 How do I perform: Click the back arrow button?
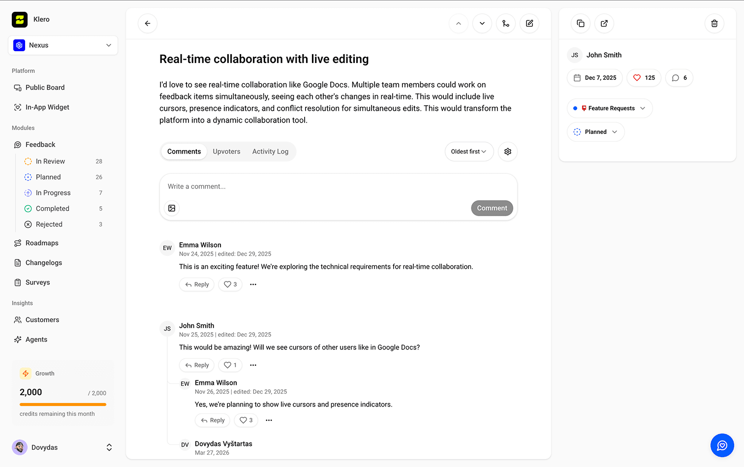pos(148,24)
